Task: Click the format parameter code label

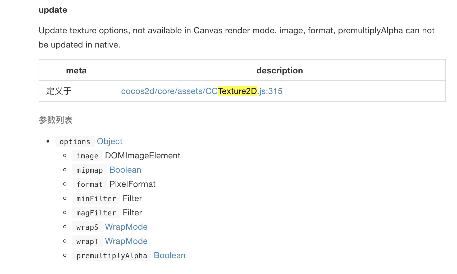Action: click(x=89, y=184)
